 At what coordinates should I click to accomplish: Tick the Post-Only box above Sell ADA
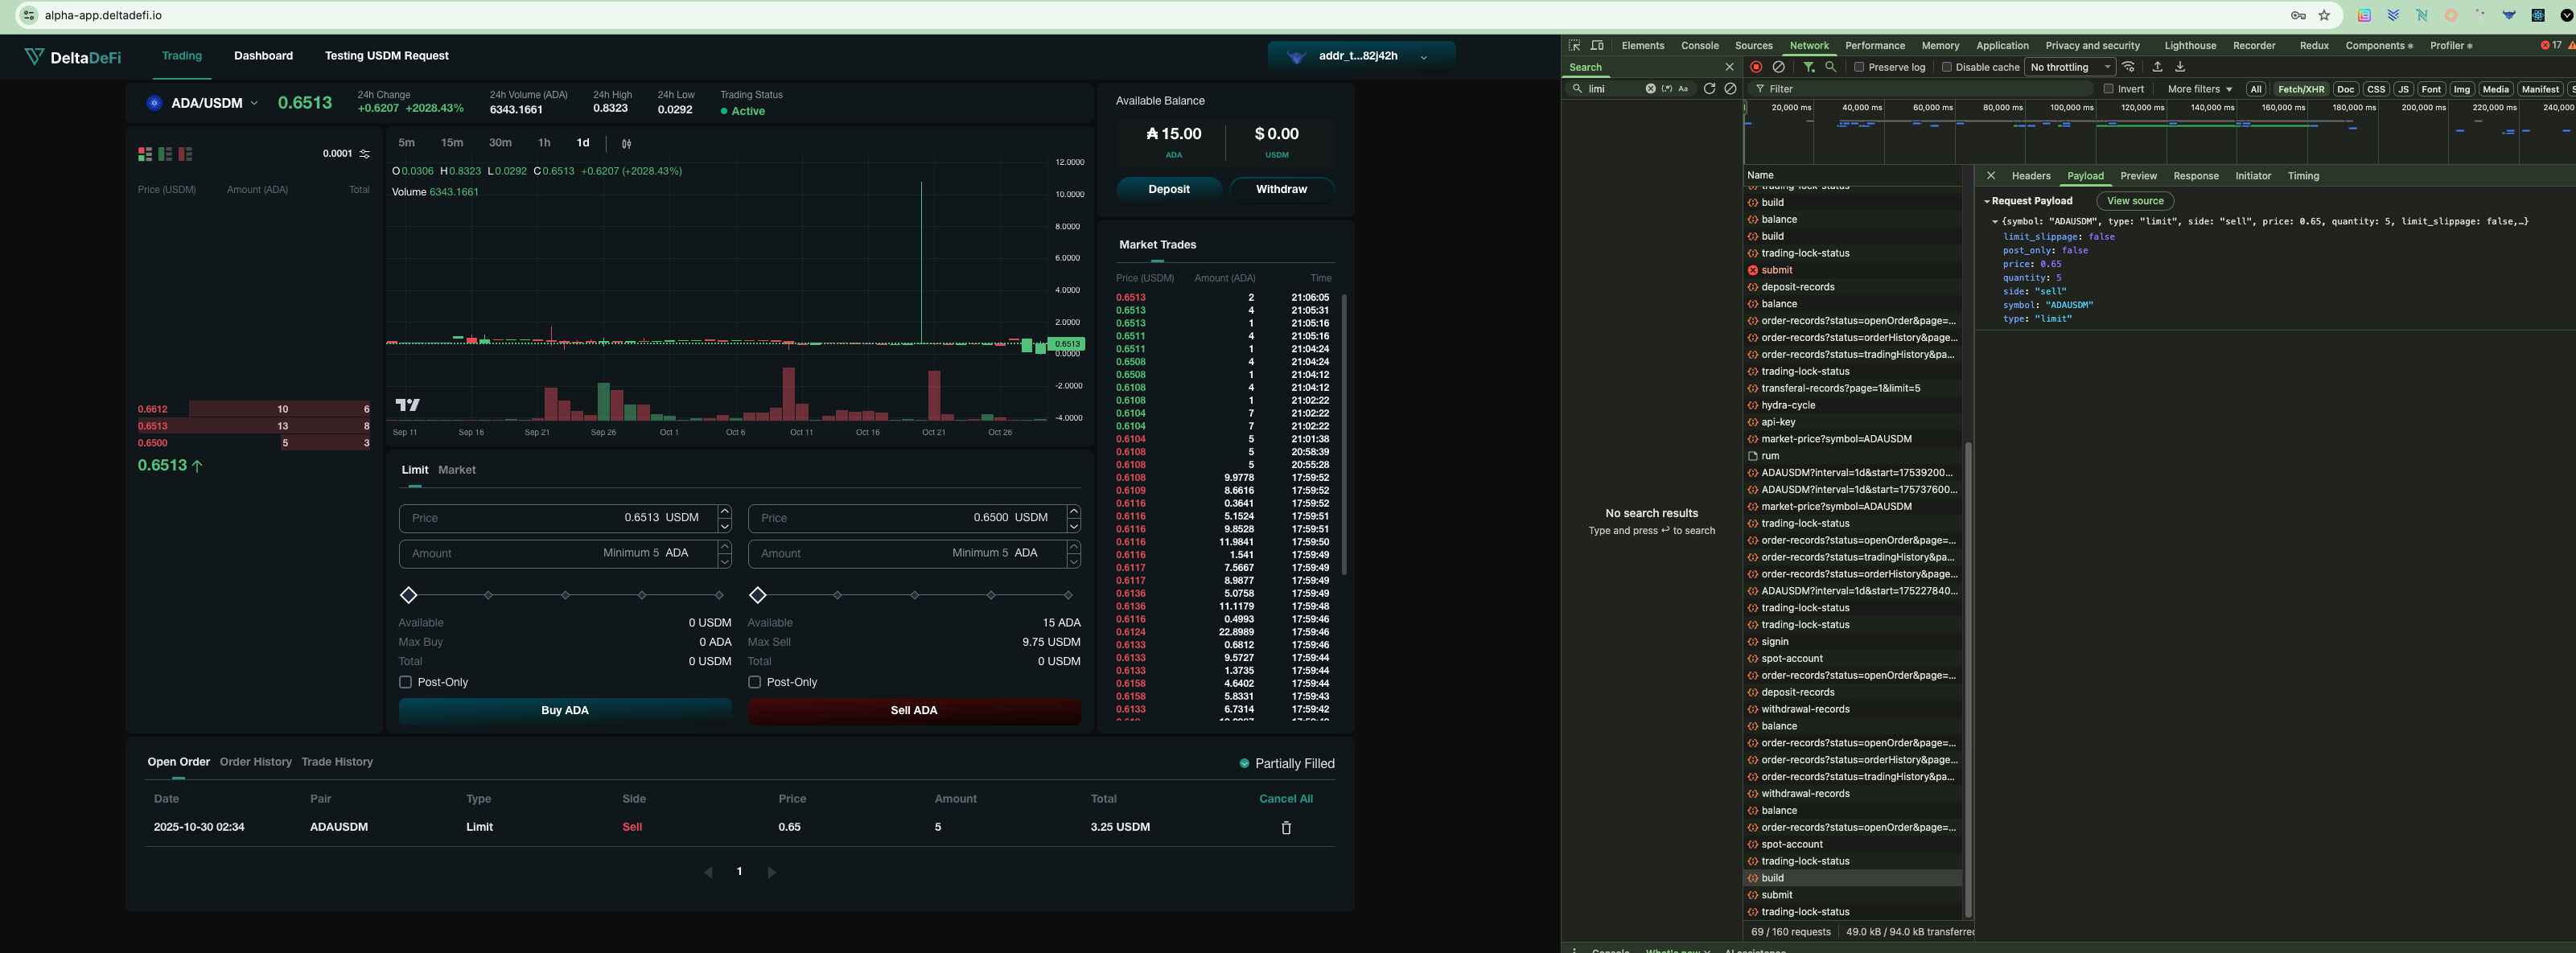(x=755, y=682)
